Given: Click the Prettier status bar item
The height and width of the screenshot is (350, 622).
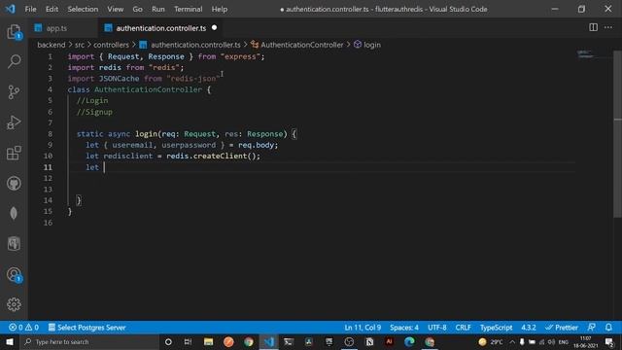Looking at the screenshot, I should click(x=562, y=328).
